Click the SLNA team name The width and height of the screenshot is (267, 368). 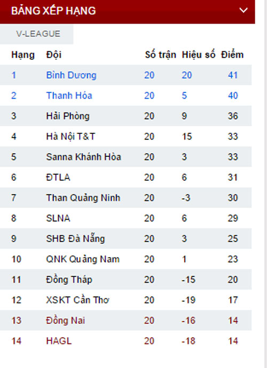[x=58, y=218]
